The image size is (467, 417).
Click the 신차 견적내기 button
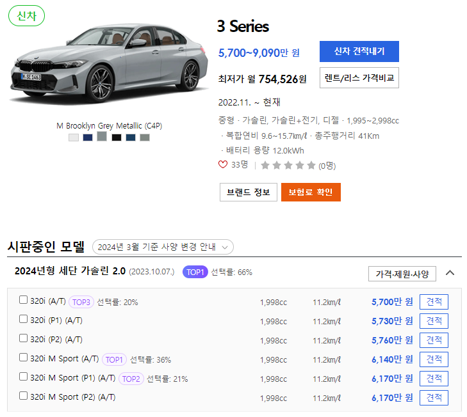pos(359,51)
